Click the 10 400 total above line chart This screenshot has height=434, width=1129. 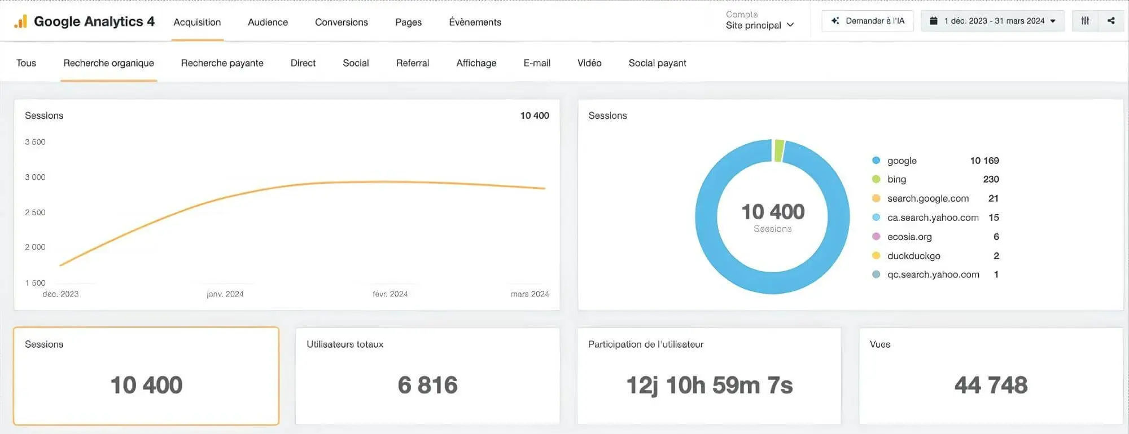(535, 116)
